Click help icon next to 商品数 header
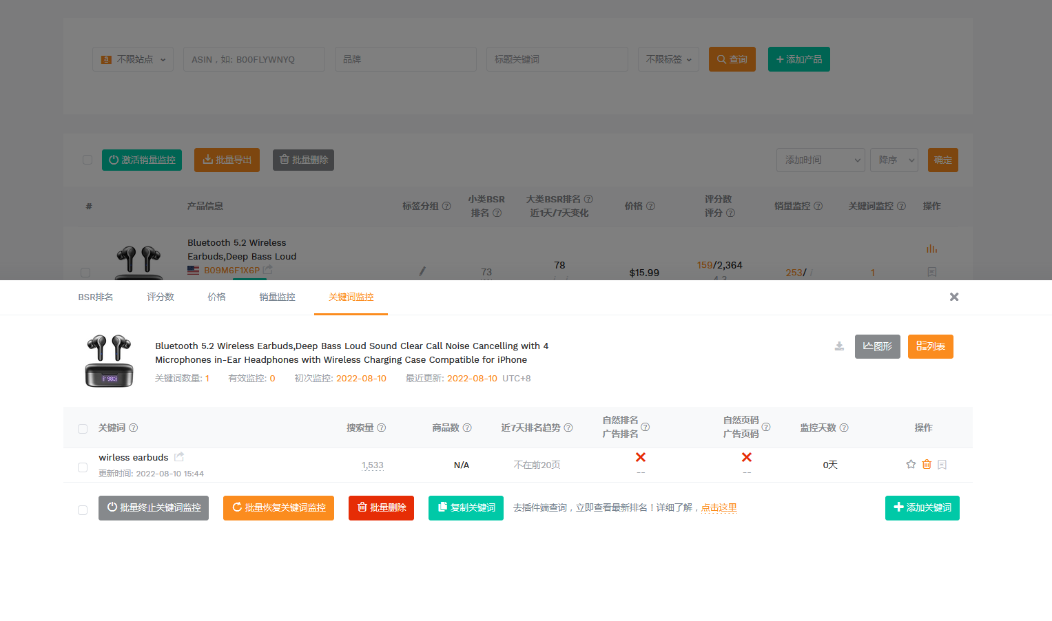This screenshot has height=621, width=1052. [467, 428]
